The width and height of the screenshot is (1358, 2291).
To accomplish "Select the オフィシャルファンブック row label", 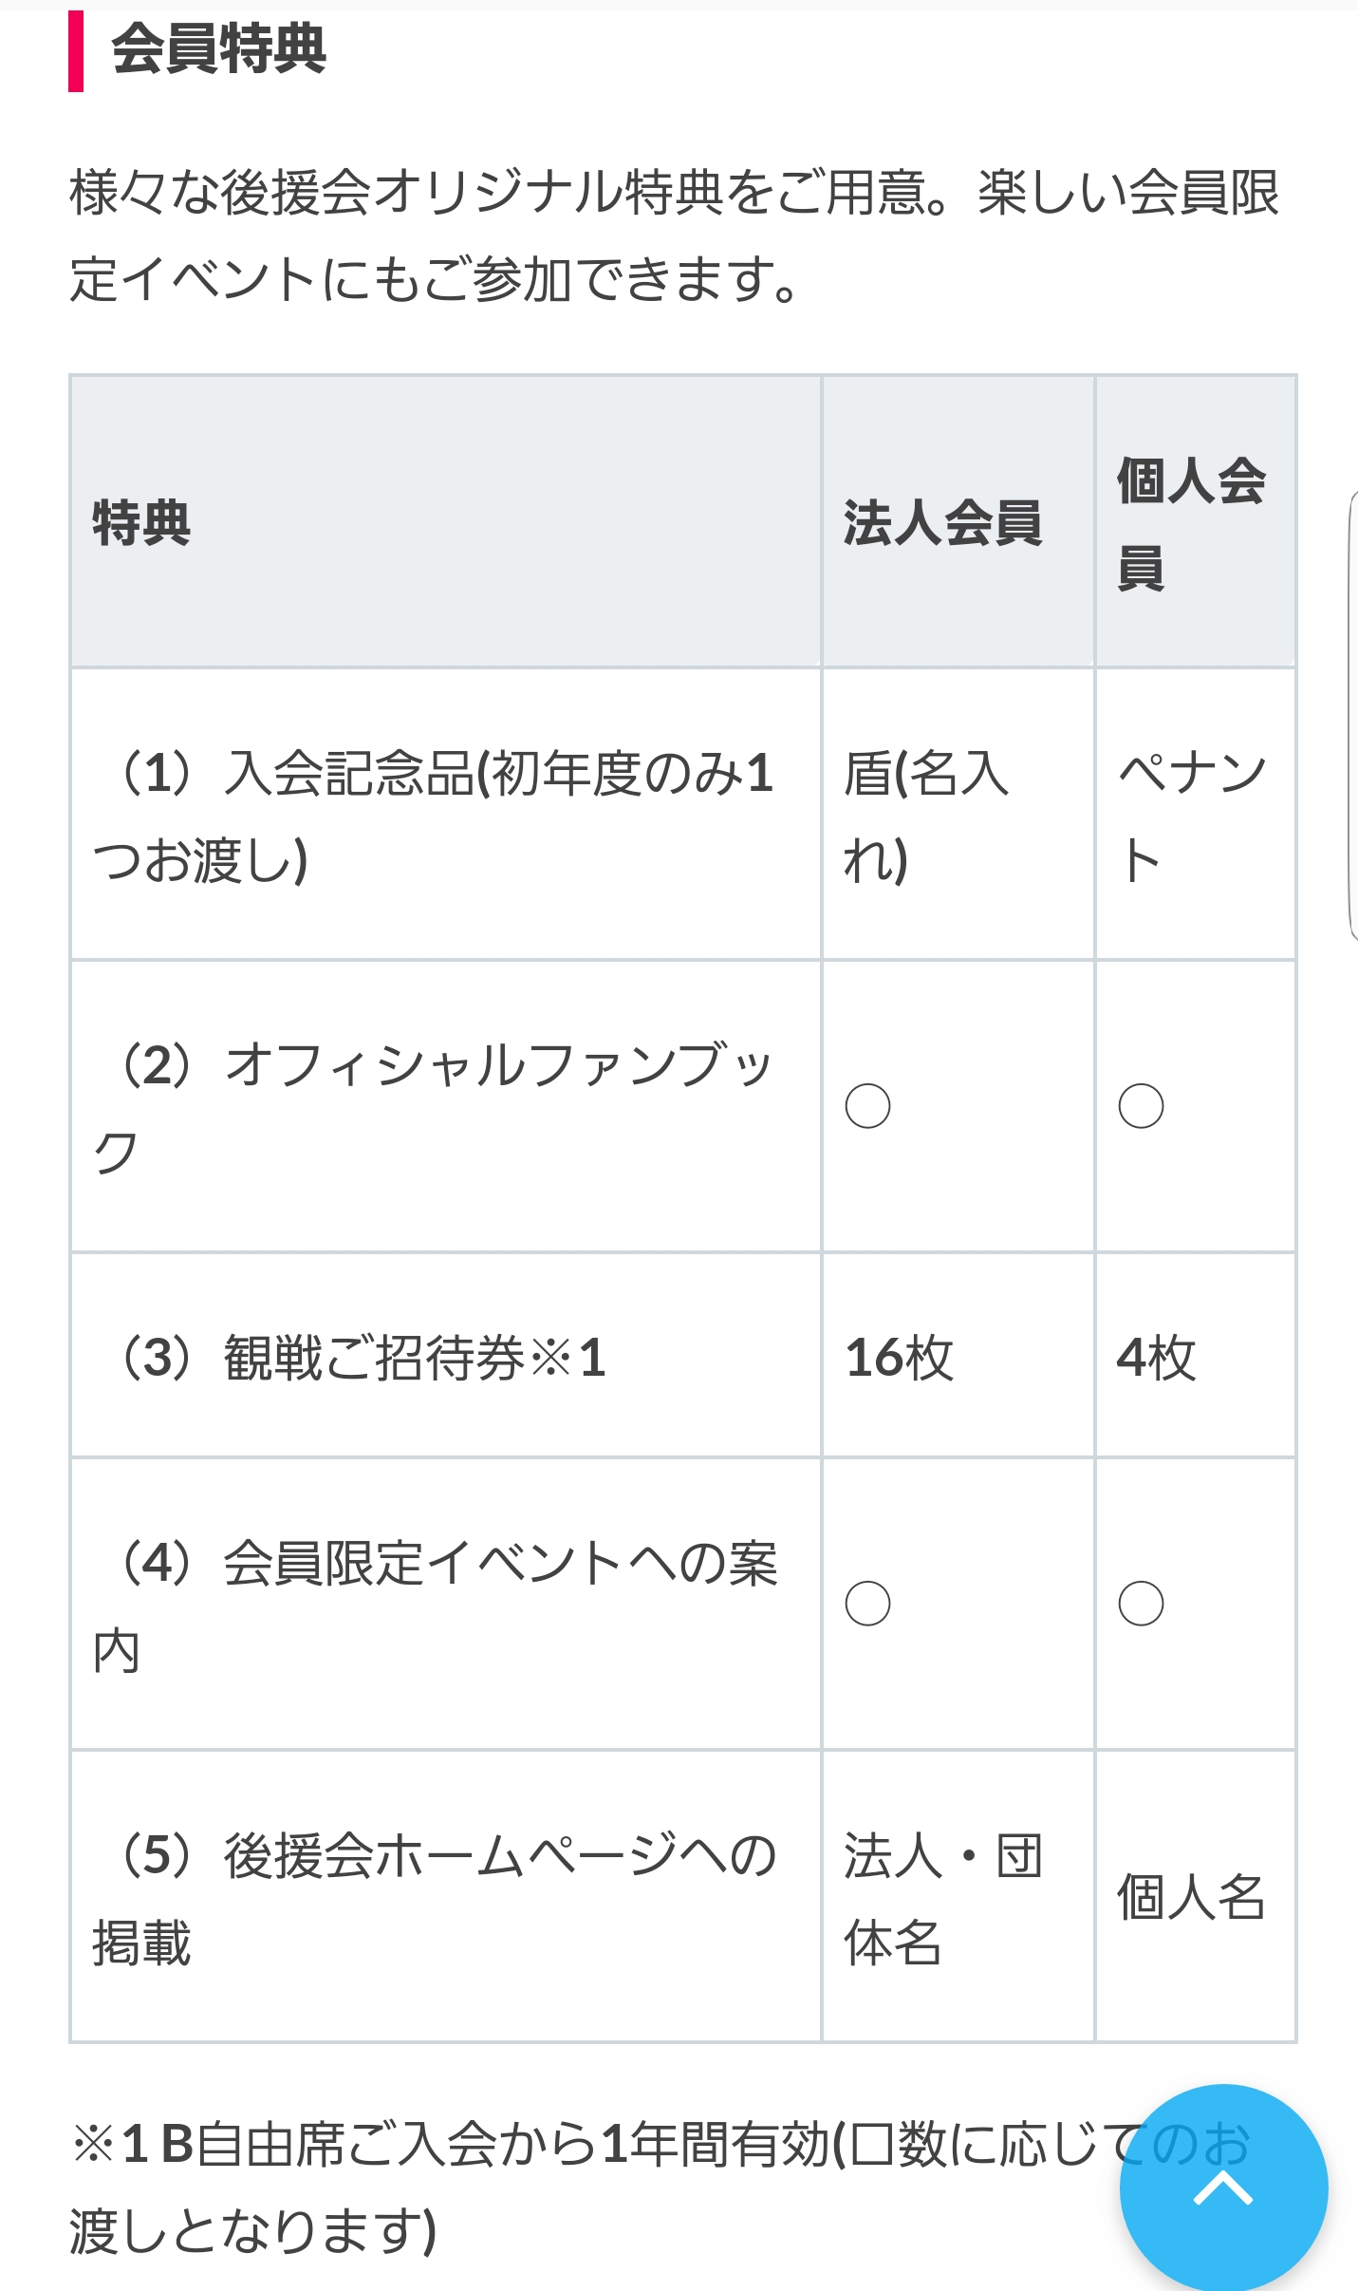I will click(x=434, y=1106).
